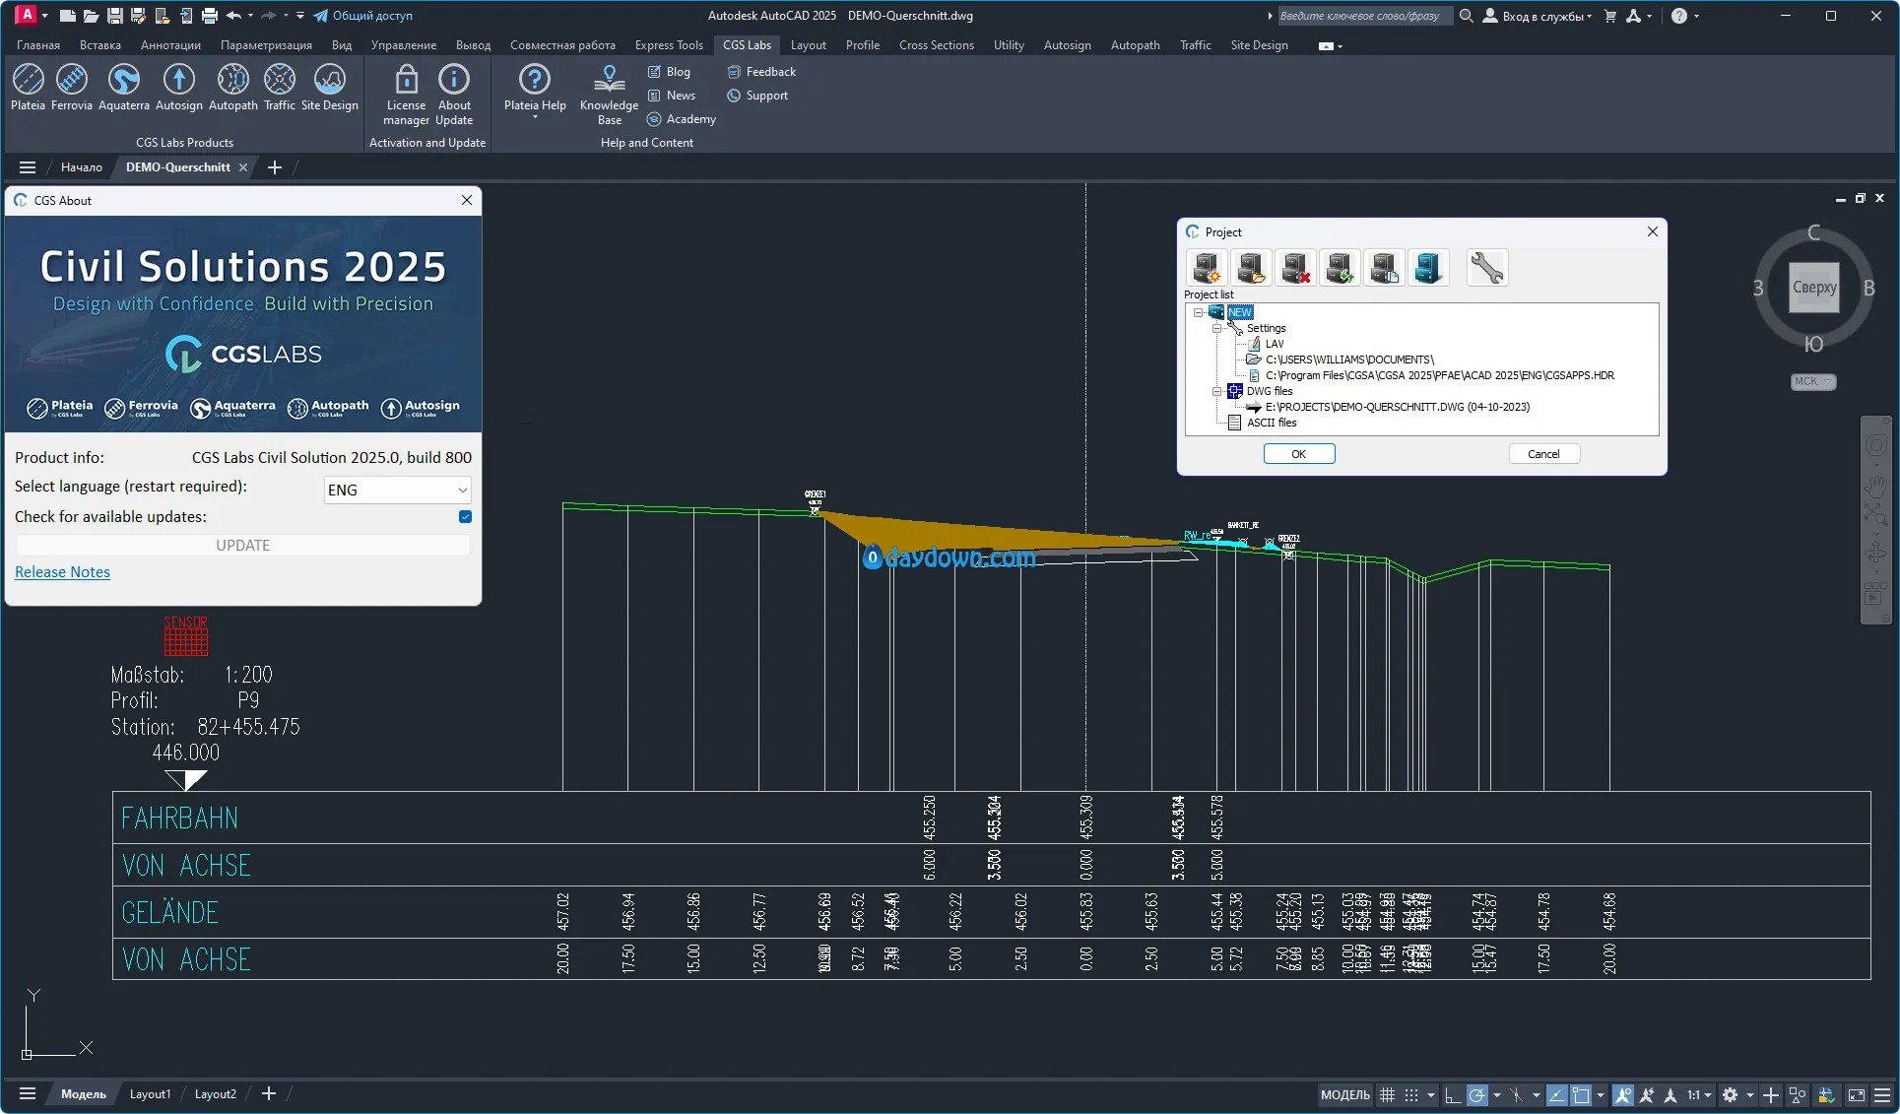
Task: Toggle snap mode dots icon in status bar
Action: (x=1410, y=1095)
